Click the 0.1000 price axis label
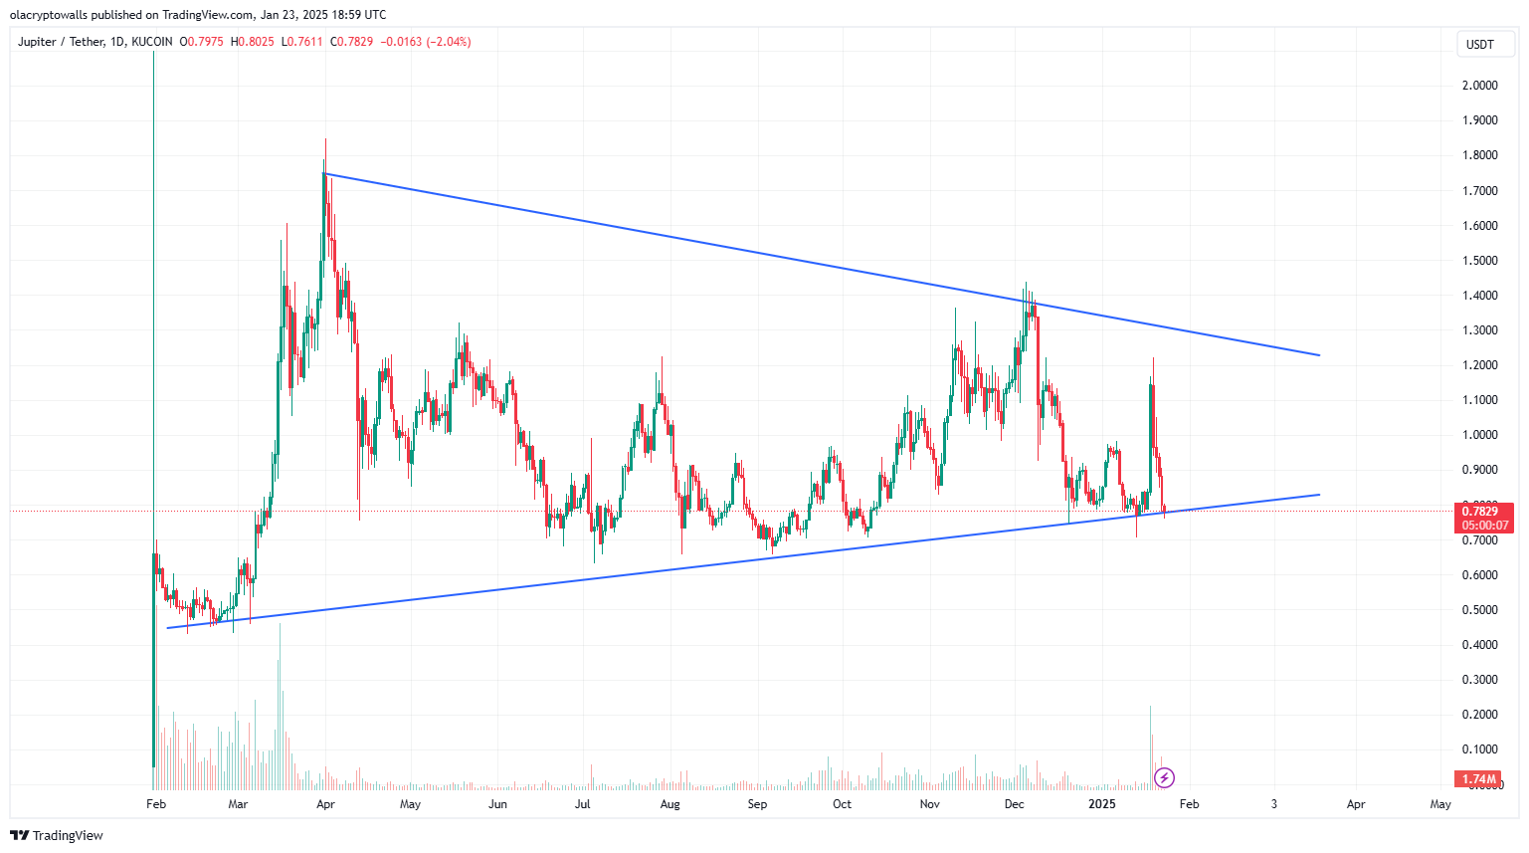Screen dimensions: 1529x853 tap(1479, 749)
